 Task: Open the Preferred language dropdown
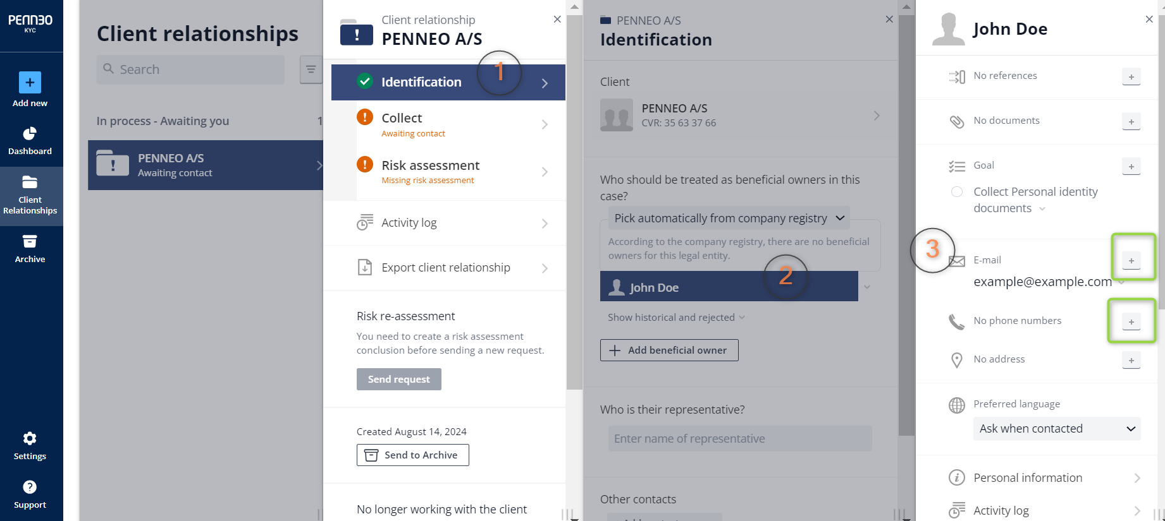point(1057,429)
